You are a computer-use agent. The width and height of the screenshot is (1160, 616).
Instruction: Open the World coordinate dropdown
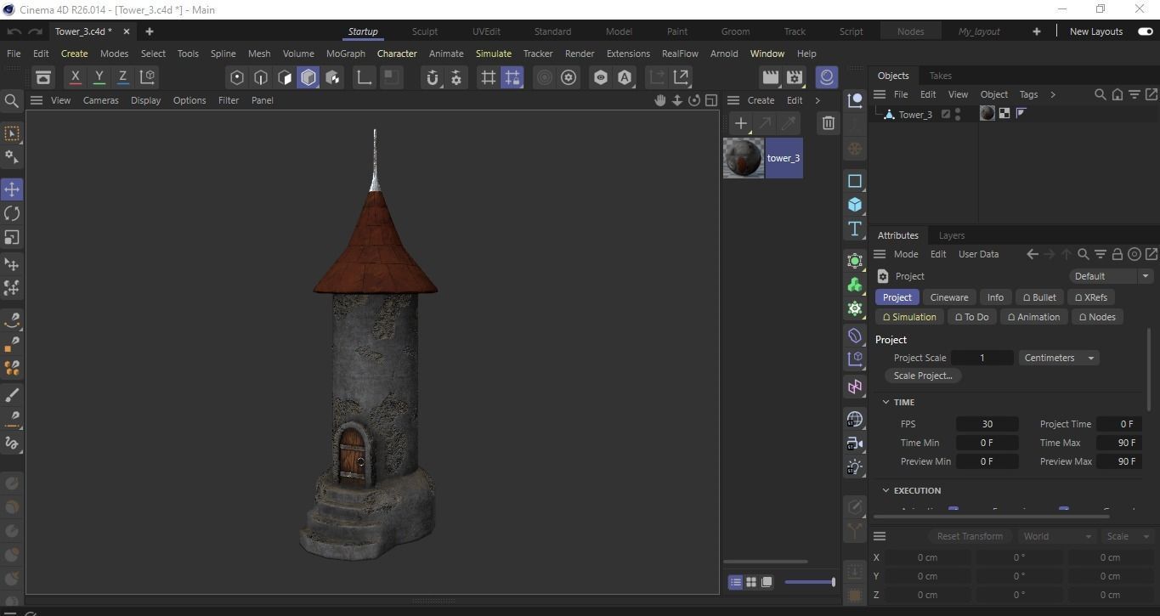[1056, 536]
